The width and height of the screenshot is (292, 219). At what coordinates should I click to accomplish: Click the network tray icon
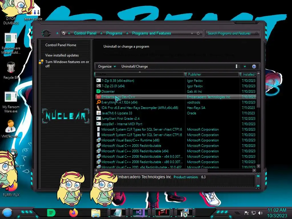tap(254, 213)
